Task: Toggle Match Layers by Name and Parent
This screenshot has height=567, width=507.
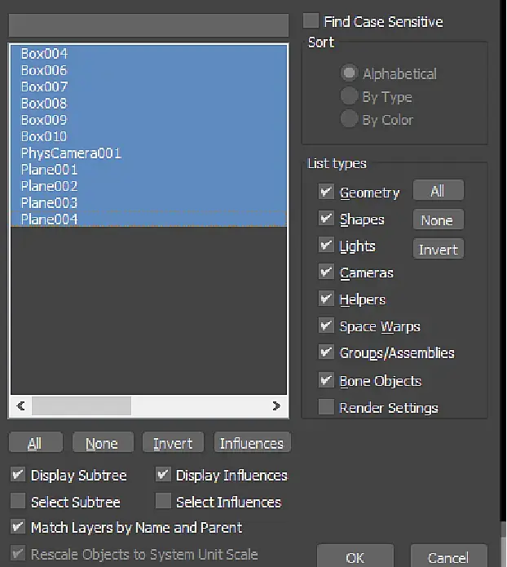Action: pos(18,527)
